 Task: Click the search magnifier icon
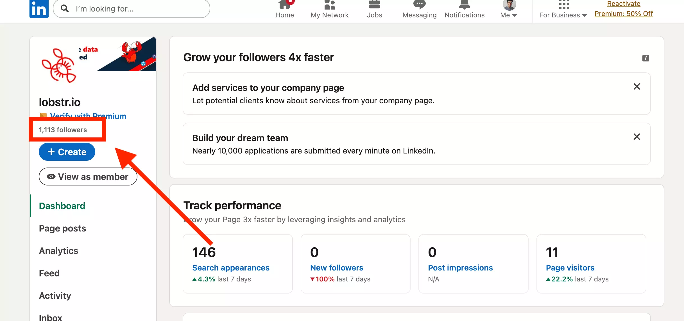[x=65, y=8]
